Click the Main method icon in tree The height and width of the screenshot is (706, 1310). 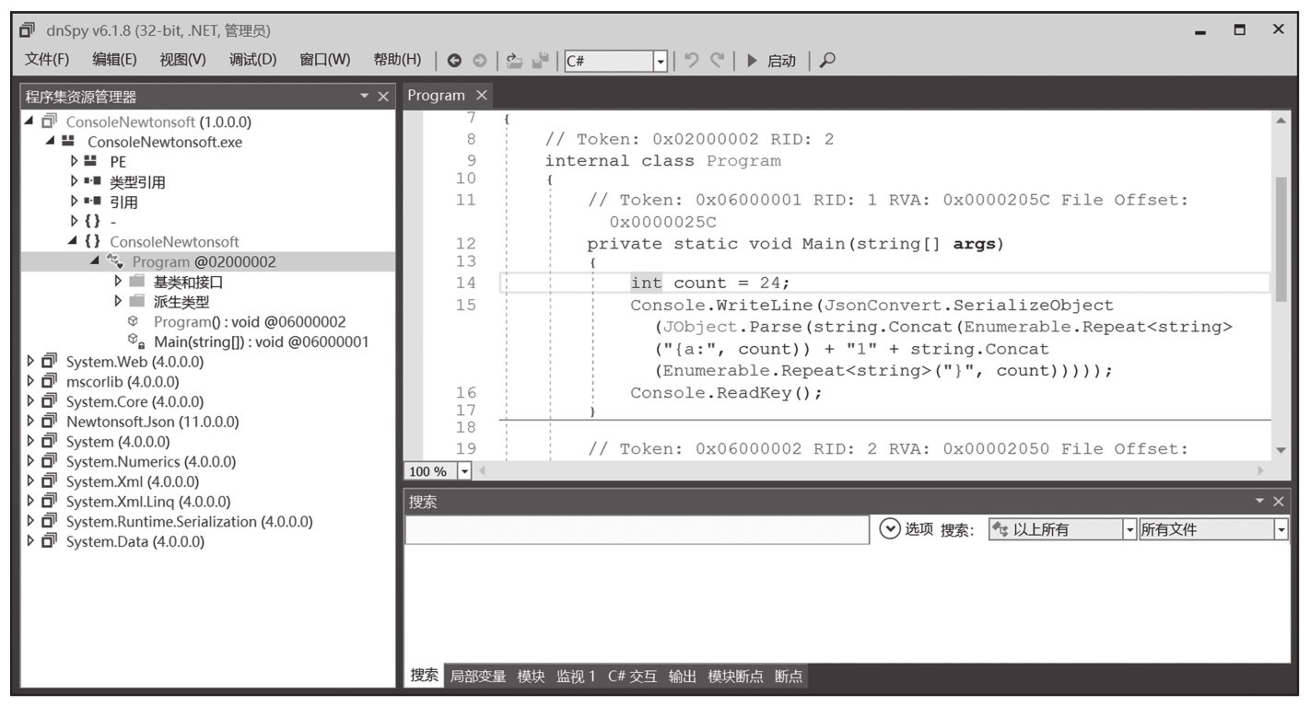click(x=135, y=341)
